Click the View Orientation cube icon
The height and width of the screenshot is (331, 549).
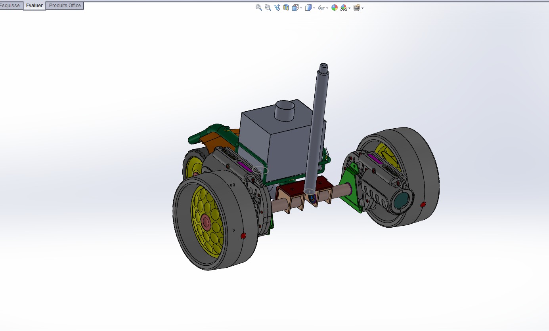coord(295,8)
